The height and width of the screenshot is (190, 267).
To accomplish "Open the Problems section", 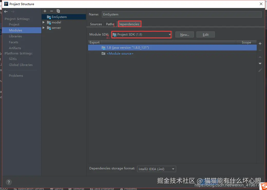I will tap(16, 76).
